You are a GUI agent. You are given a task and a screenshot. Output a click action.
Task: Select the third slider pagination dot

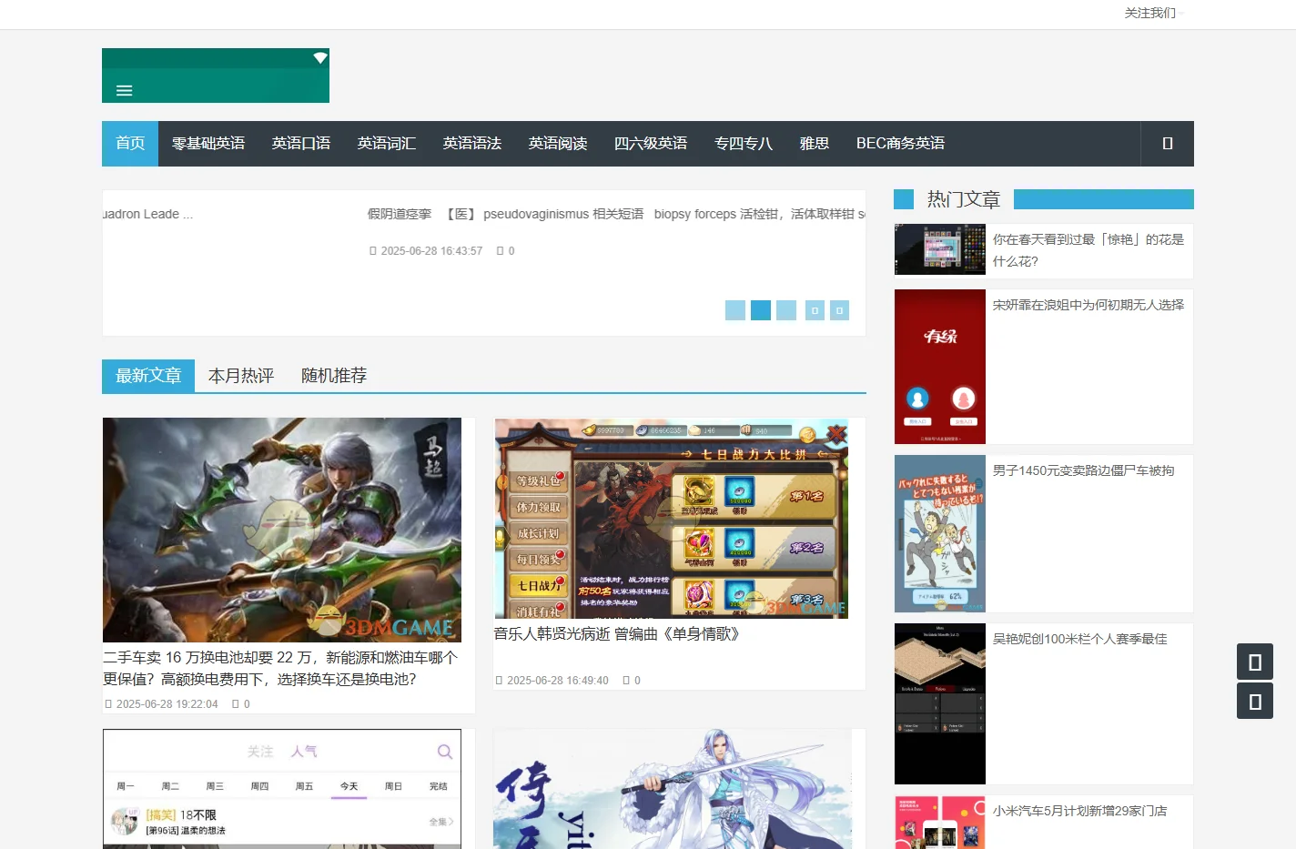[x=786, y=310]
